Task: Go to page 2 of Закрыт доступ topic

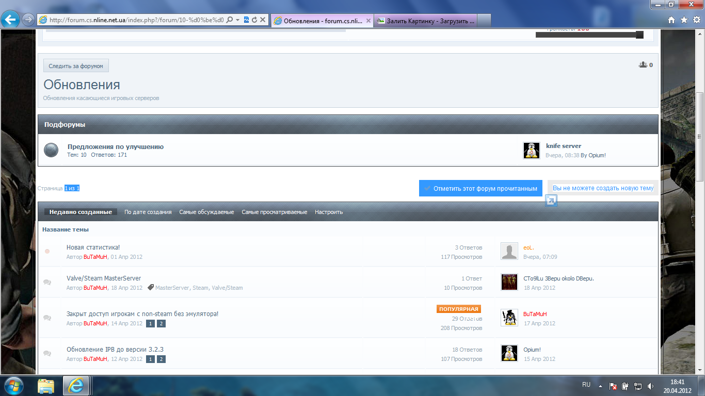Action: pos(161,324)
